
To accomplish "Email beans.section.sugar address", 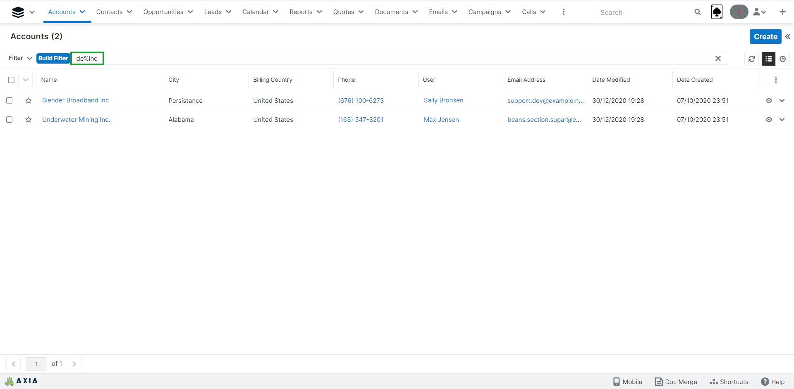I will (544, 120).
